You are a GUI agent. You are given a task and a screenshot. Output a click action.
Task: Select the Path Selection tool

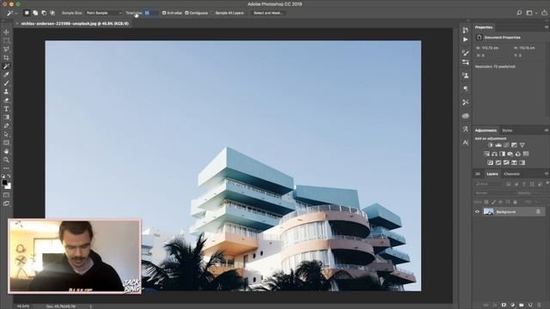click(x=6, y=134)
